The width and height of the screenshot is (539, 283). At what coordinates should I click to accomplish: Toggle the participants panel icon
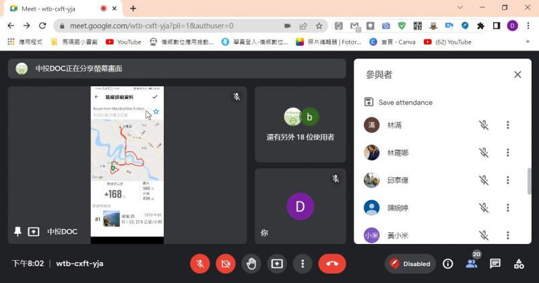tap(472, 263)
